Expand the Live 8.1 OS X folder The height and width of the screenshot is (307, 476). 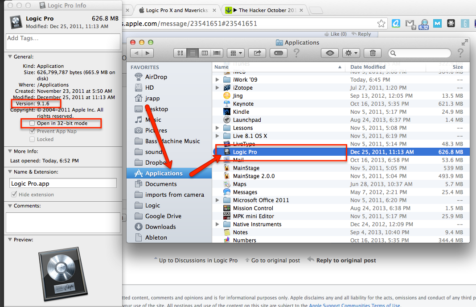click(217, 136)
